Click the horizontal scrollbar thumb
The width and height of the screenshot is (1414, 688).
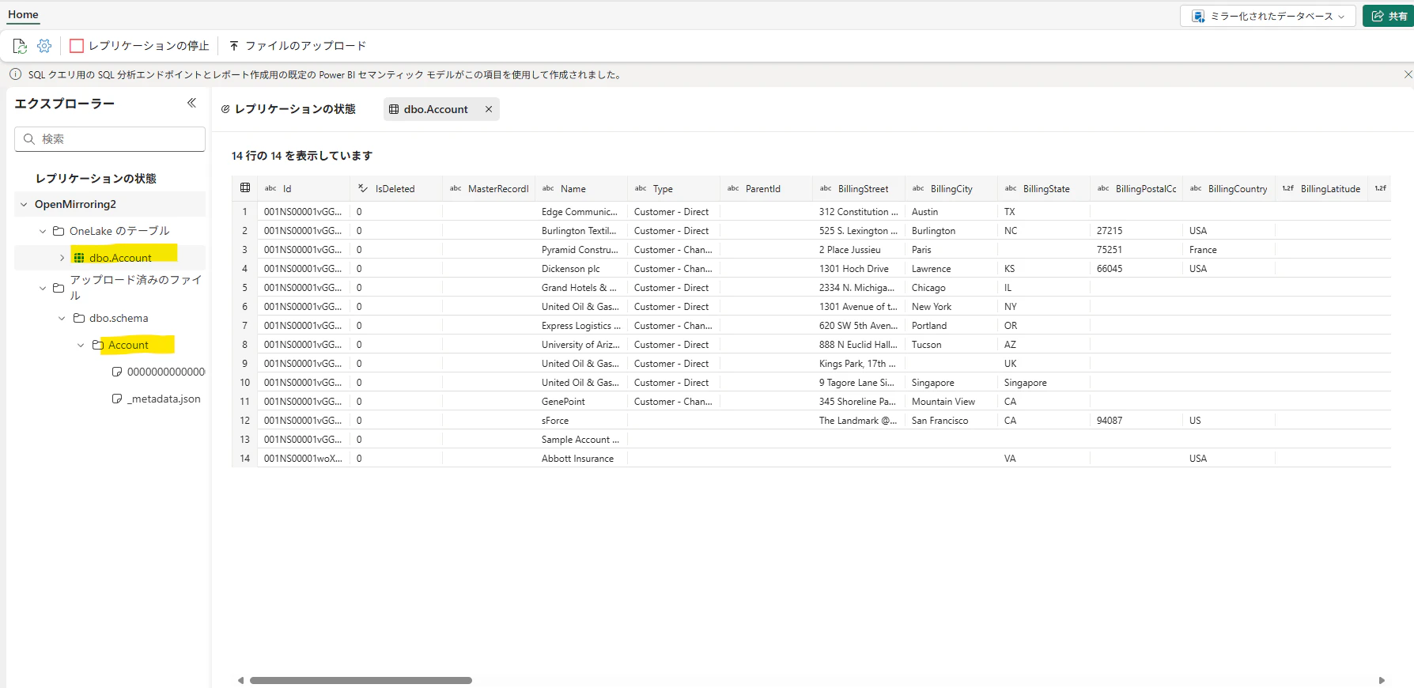(361, 680)
